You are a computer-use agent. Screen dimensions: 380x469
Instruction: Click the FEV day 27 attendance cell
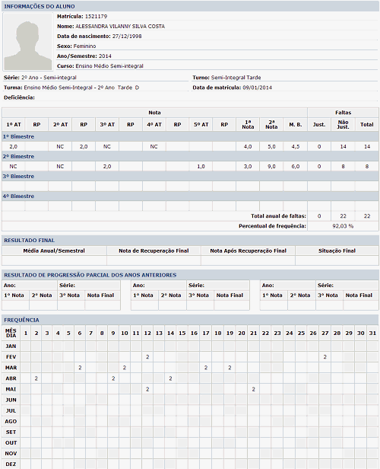coord(325,357)
